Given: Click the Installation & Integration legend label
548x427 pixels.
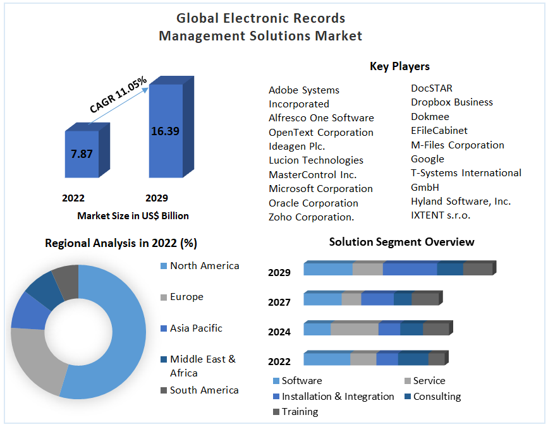Looking at the screenshot, I should [338, 397].
